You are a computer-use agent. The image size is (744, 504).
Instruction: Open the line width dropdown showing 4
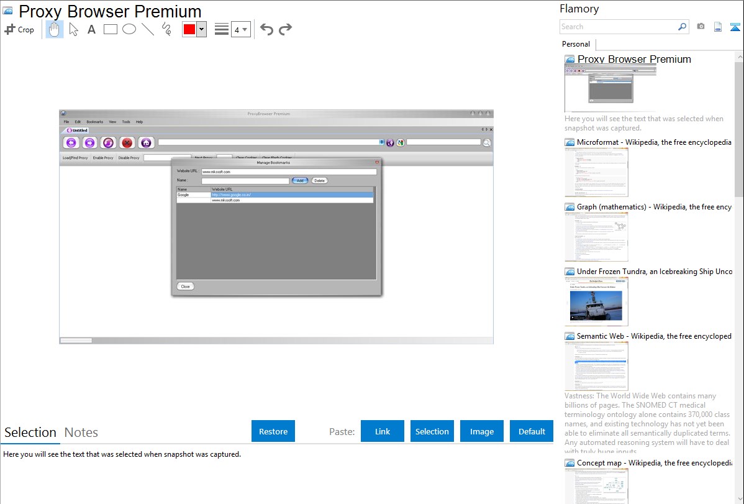[241, 30]
